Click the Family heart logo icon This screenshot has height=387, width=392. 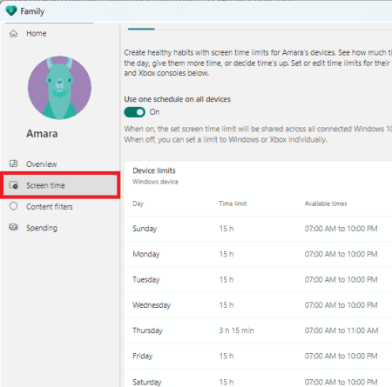[x=11, y=10]
